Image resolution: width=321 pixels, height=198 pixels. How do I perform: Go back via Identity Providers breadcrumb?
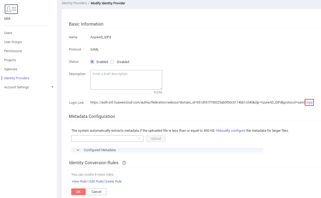point(74,3)
